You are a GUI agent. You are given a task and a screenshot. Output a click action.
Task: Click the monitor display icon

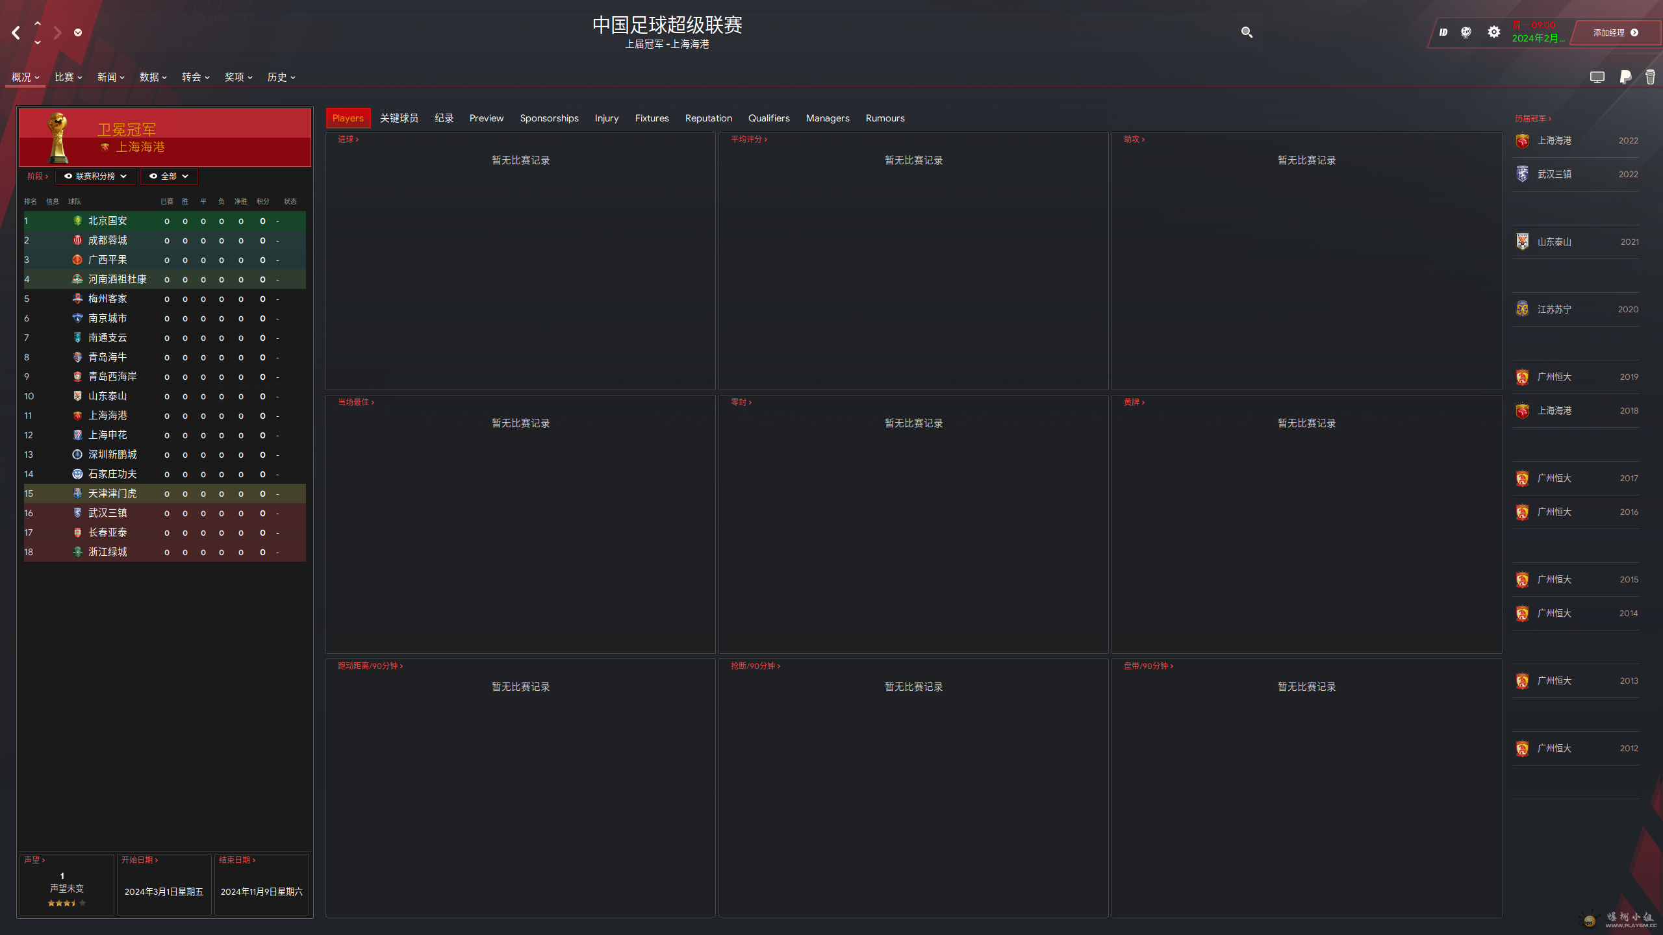point(1597,77)
